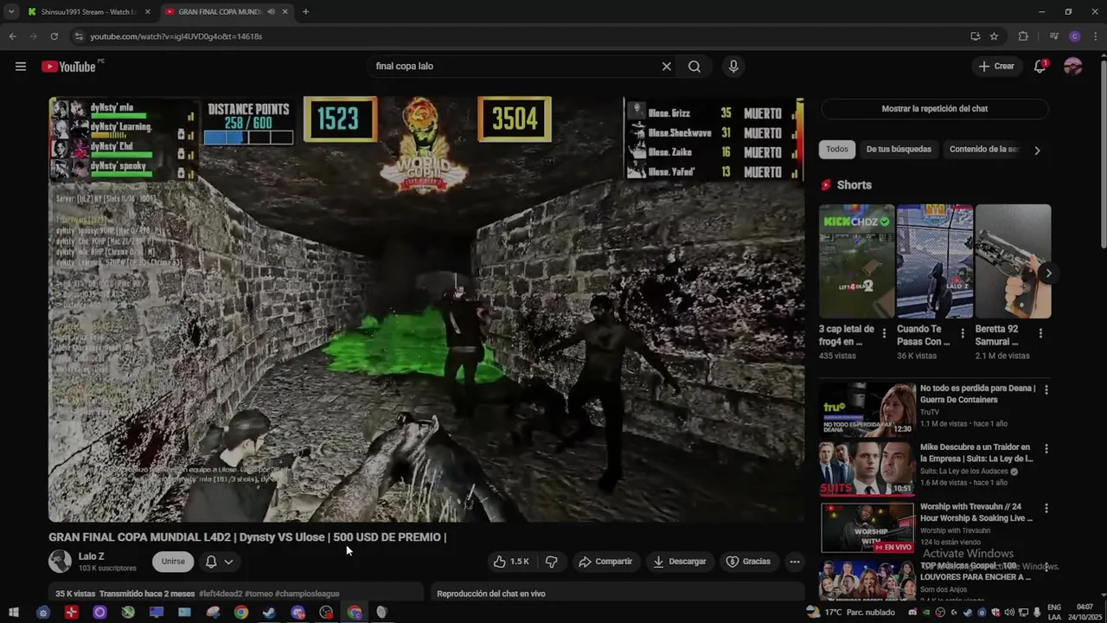Viewport: 1107px width, 623px height.
Task: Open the taskbar clock showing 04:07
Action: 1085,612
